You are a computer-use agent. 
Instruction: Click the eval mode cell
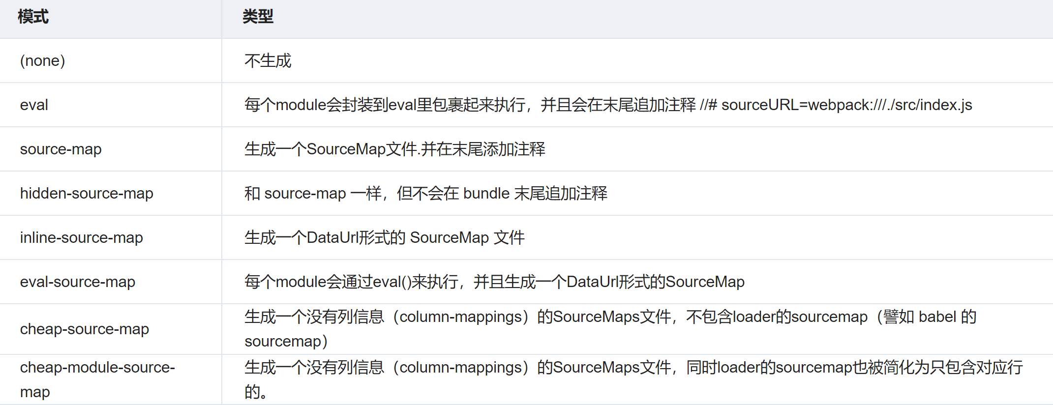[x=111, y=105]
